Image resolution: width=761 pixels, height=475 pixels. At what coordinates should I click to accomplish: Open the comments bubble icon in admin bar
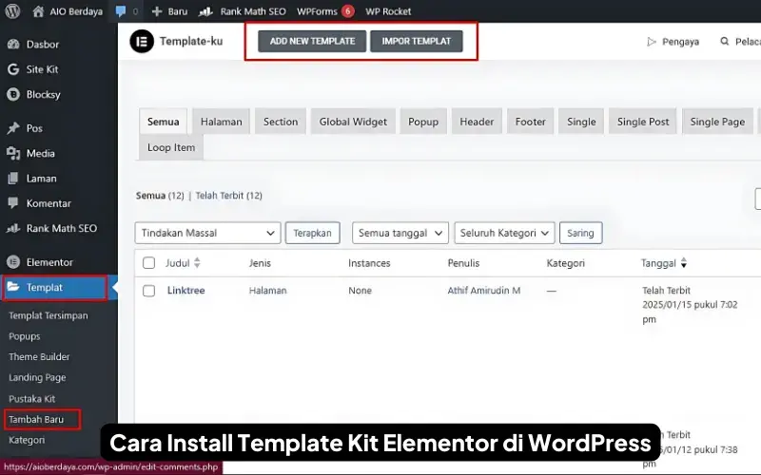tap(121, 11)
